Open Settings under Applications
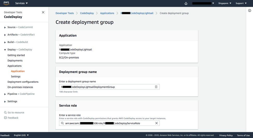 click(16, 76)
